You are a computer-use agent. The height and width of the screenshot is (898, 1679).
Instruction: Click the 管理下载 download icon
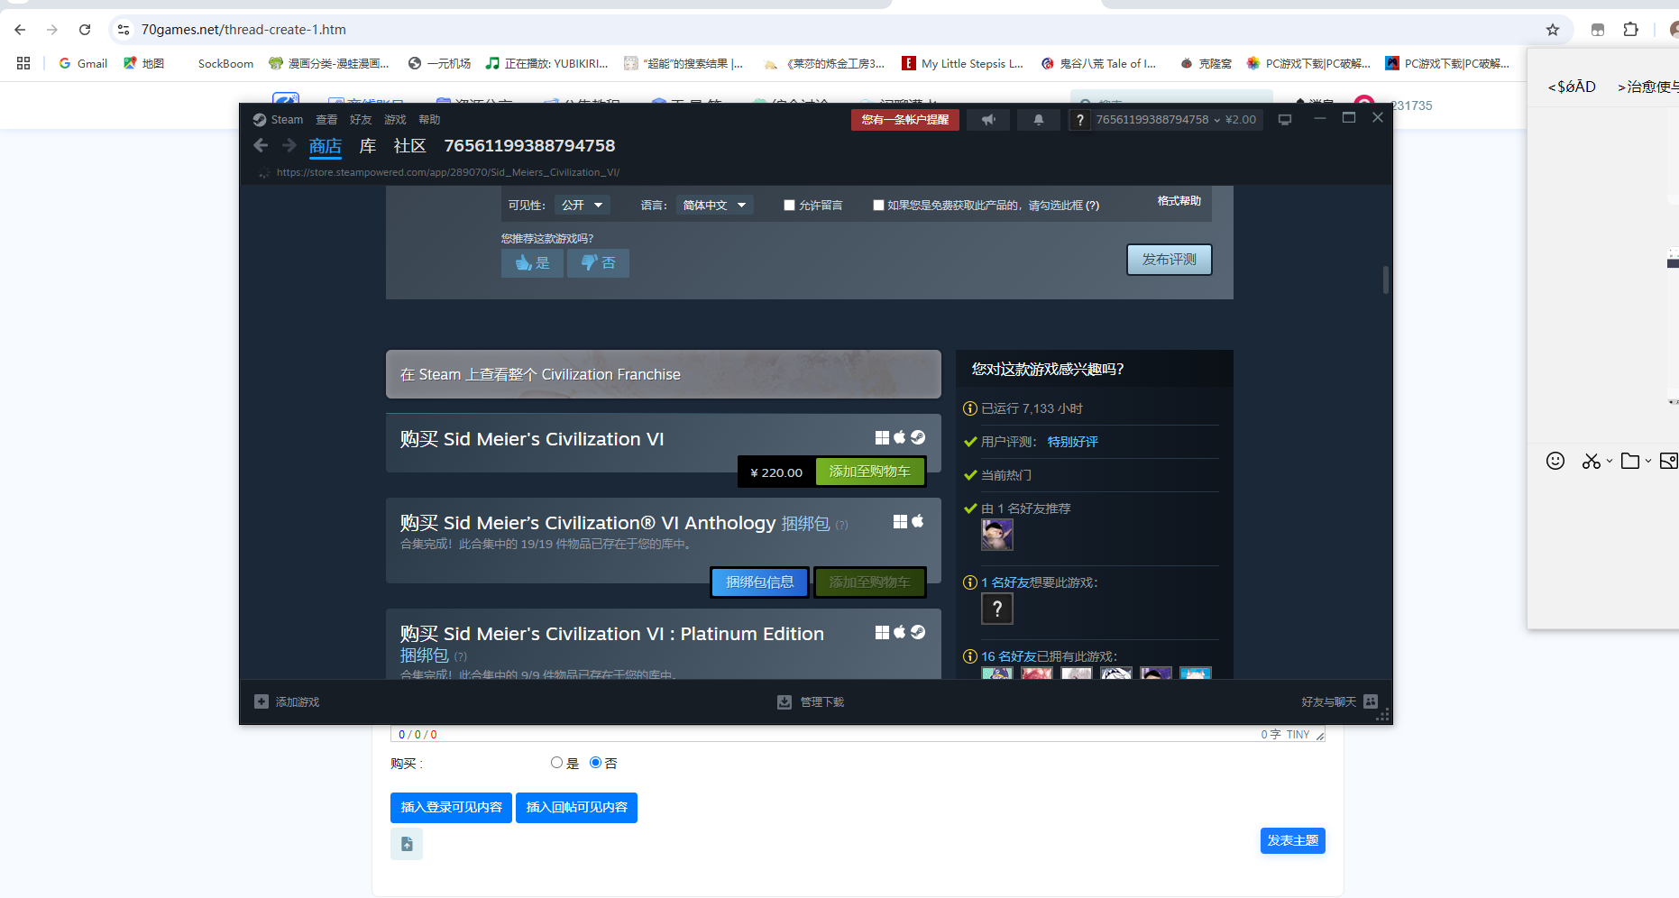click(x=784, y=701)
